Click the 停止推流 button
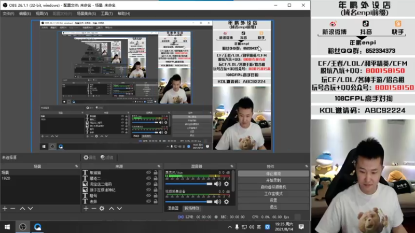 (273, 174)
